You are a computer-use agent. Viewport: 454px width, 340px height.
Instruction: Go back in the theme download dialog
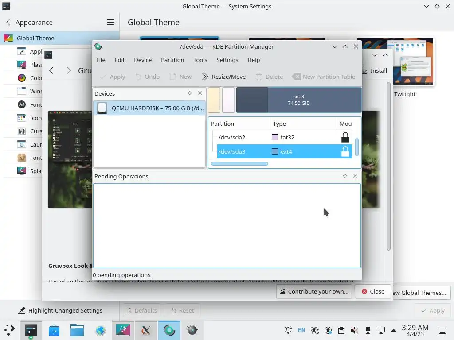(51, 70)
